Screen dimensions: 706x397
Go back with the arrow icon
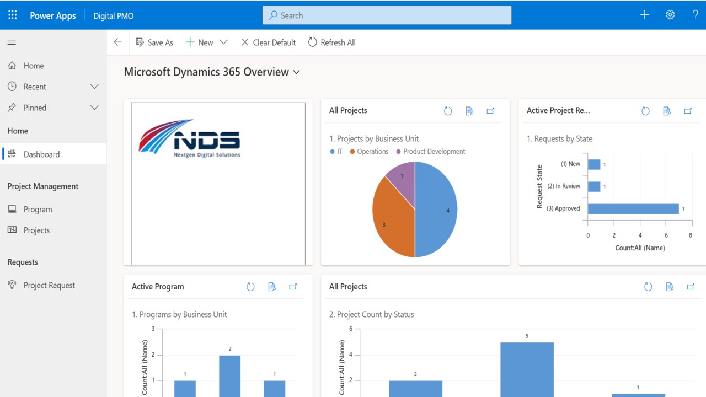point(117,42)
